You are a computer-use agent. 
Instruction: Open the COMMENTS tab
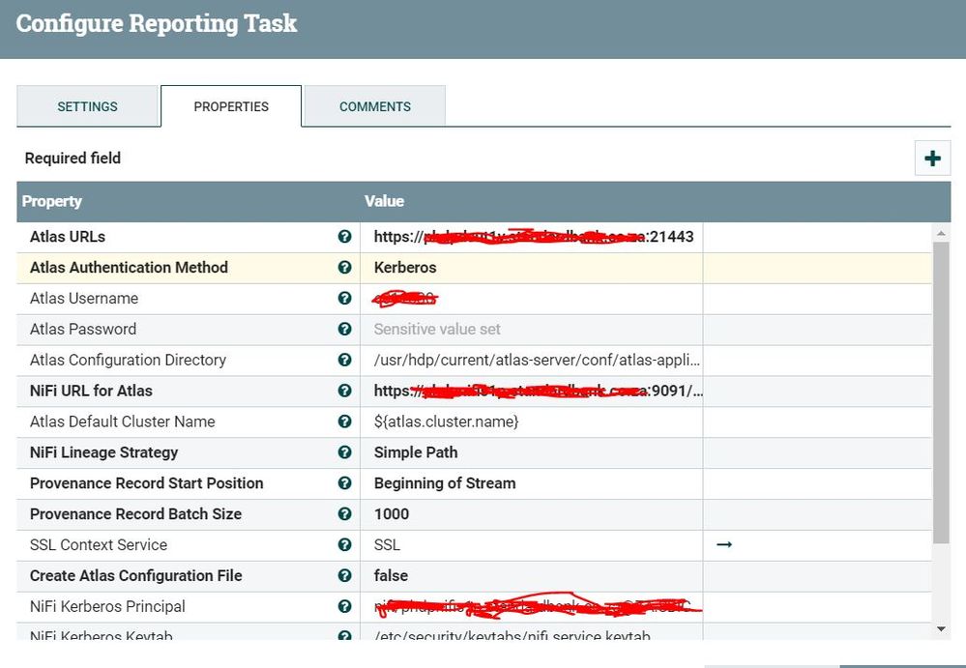point(374,106)
